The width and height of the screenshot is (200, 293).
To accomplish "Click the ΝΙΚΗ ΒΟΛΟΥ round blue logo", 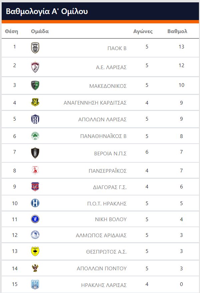I will 35,219.
